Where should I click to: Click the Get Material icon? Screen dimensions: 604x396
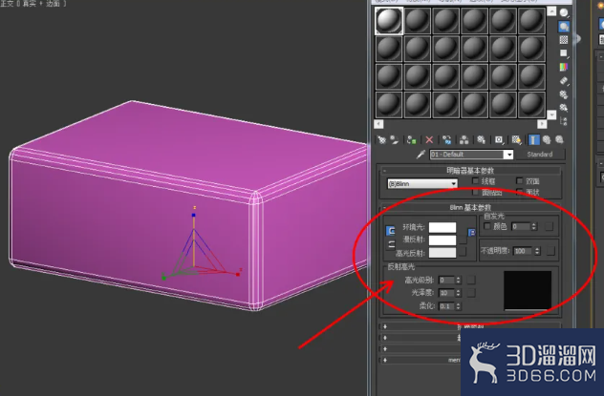click(381, 140)
